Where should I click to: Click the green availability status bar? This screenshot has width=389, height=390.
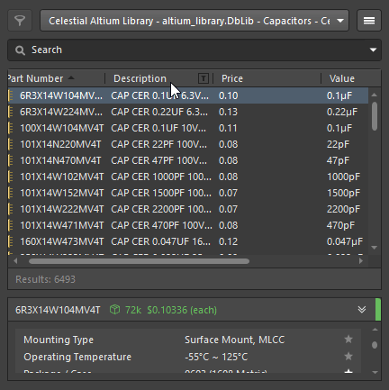tap(378, 310)
